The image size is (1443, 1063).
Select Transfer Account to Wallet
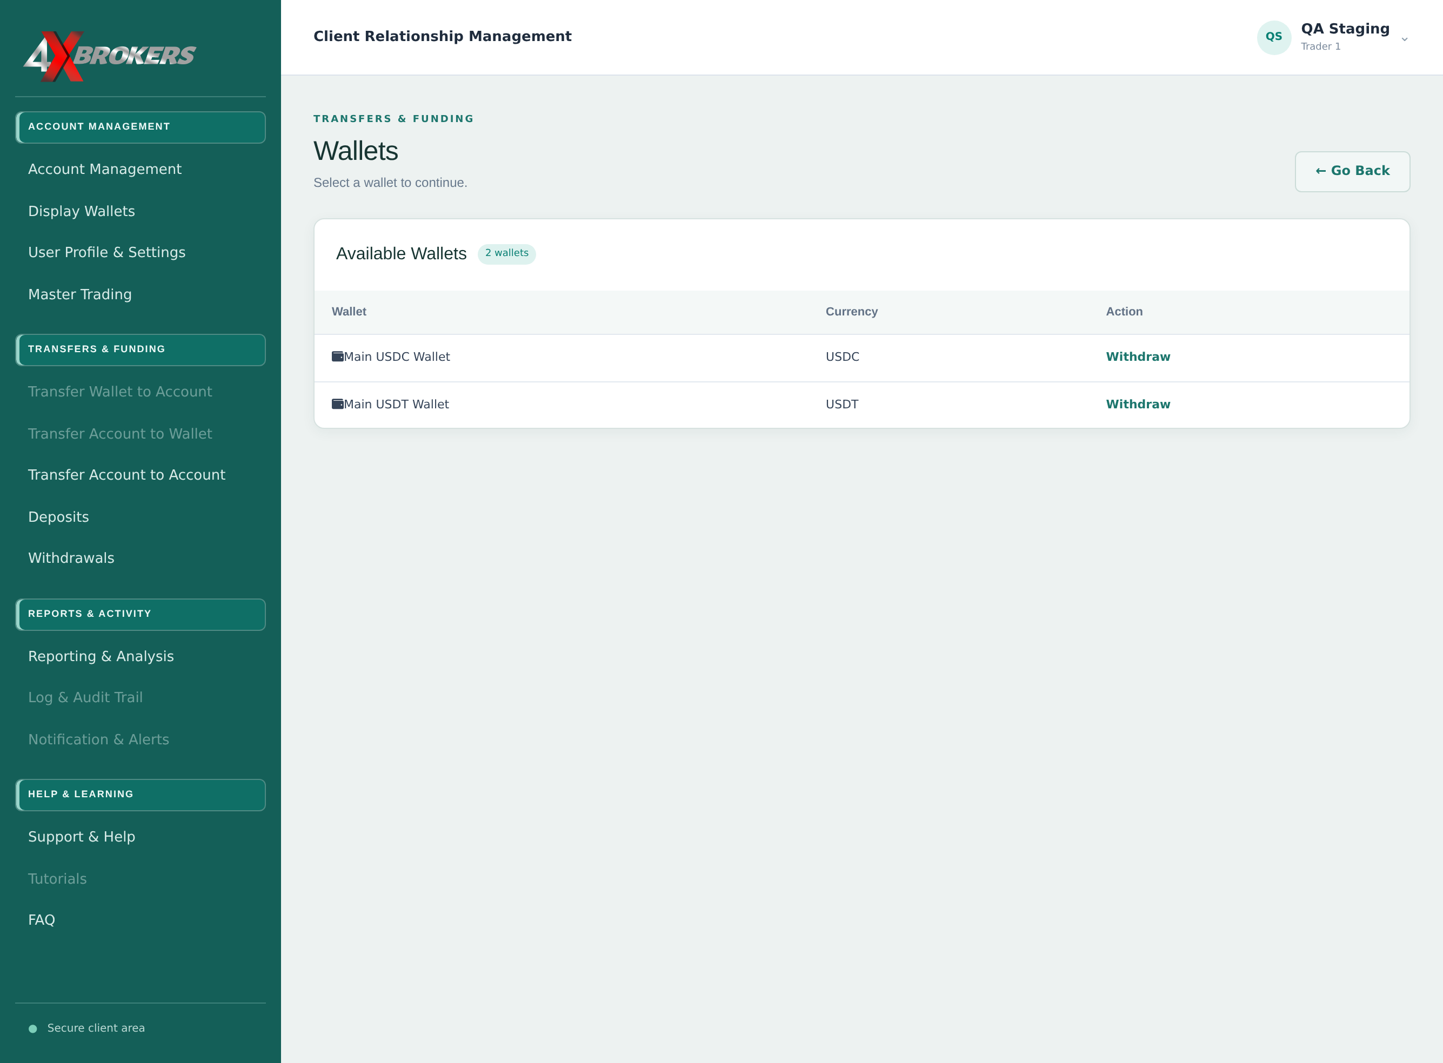coord(120,434)
